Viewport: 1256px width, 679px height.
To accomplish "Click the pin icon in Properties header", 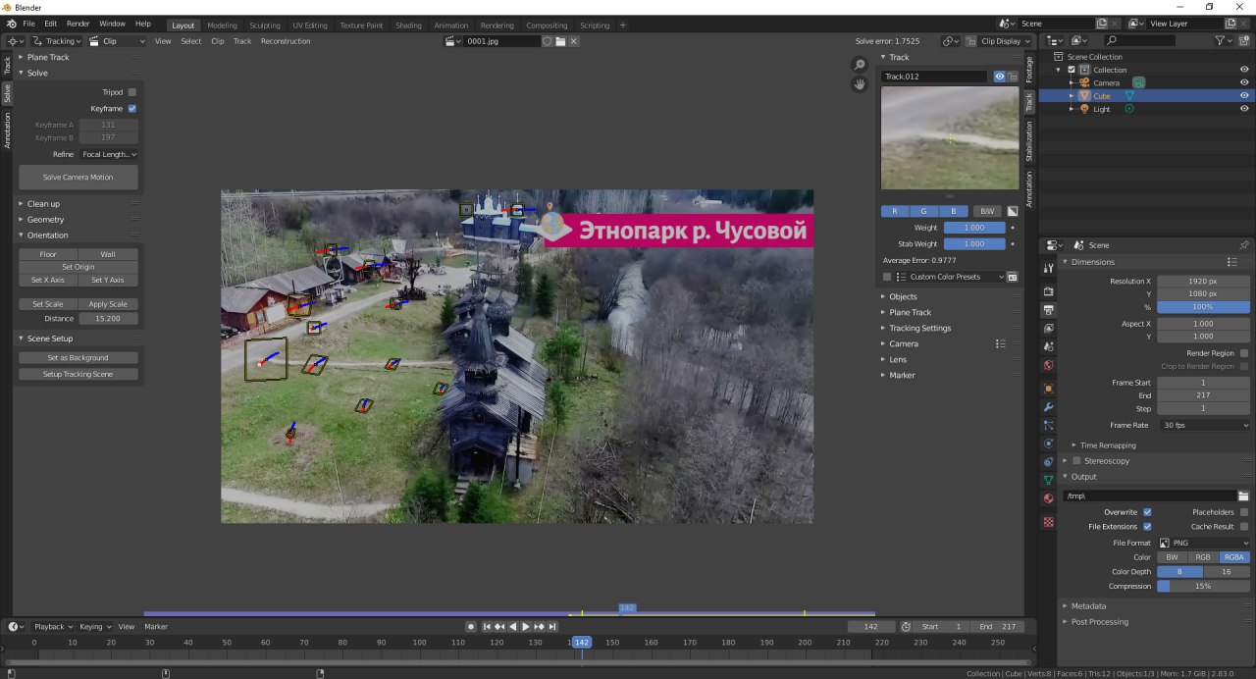I will point(1244,245).
